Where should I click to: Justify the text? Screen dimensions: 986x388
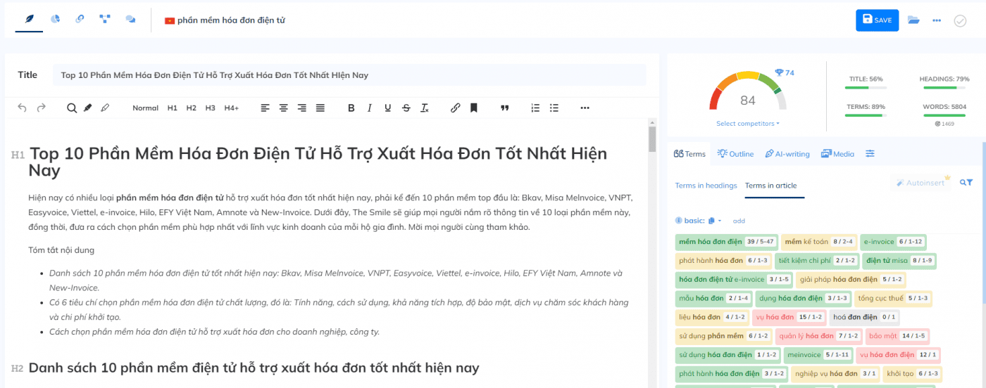(320, 108)
